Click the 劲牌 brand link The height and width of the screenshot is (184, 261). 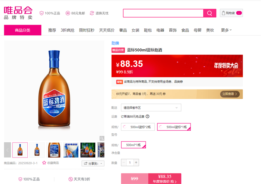coord(115,43)
